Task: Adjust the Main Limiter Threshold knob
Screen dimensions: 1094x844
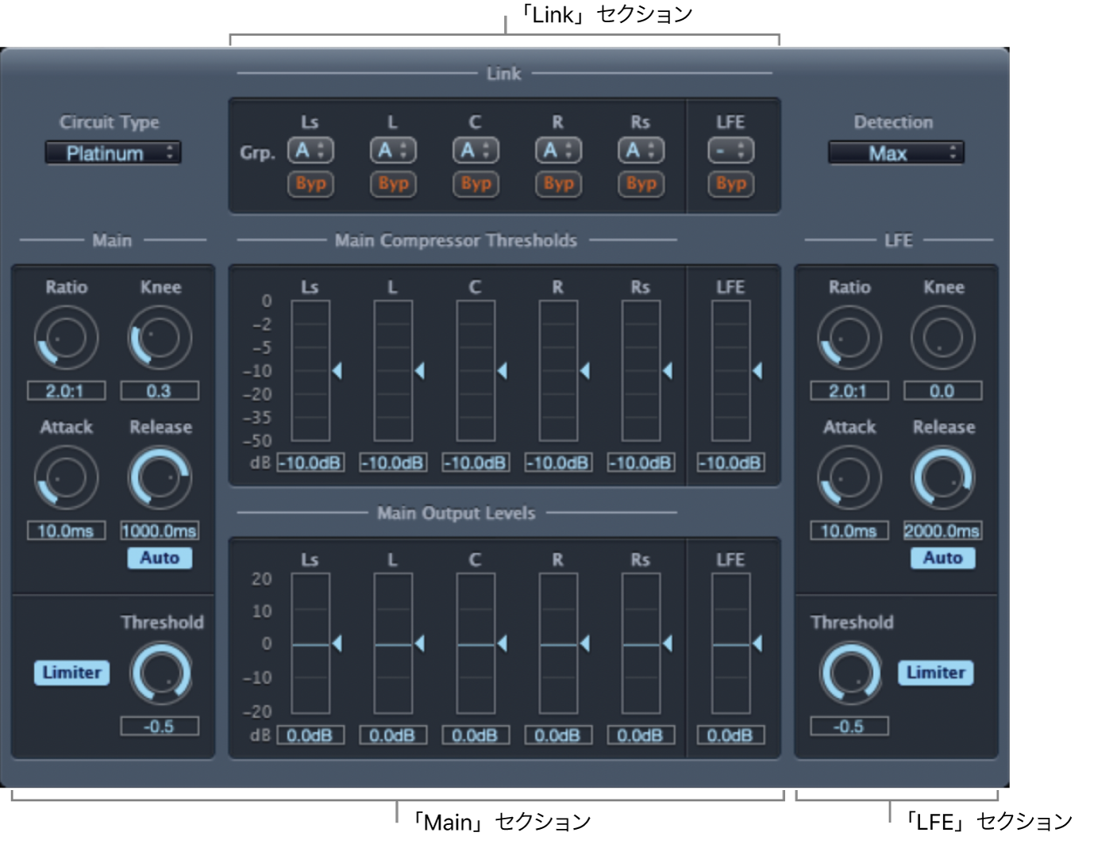Action: point(161,673)
